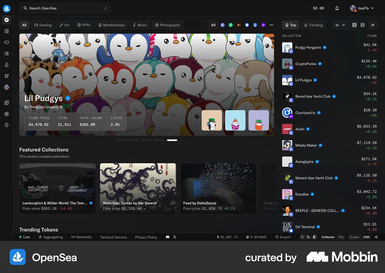Click the OpenSea logo in the sidebar
Viewport: 385px width, 273px height.
coord(7,9)
